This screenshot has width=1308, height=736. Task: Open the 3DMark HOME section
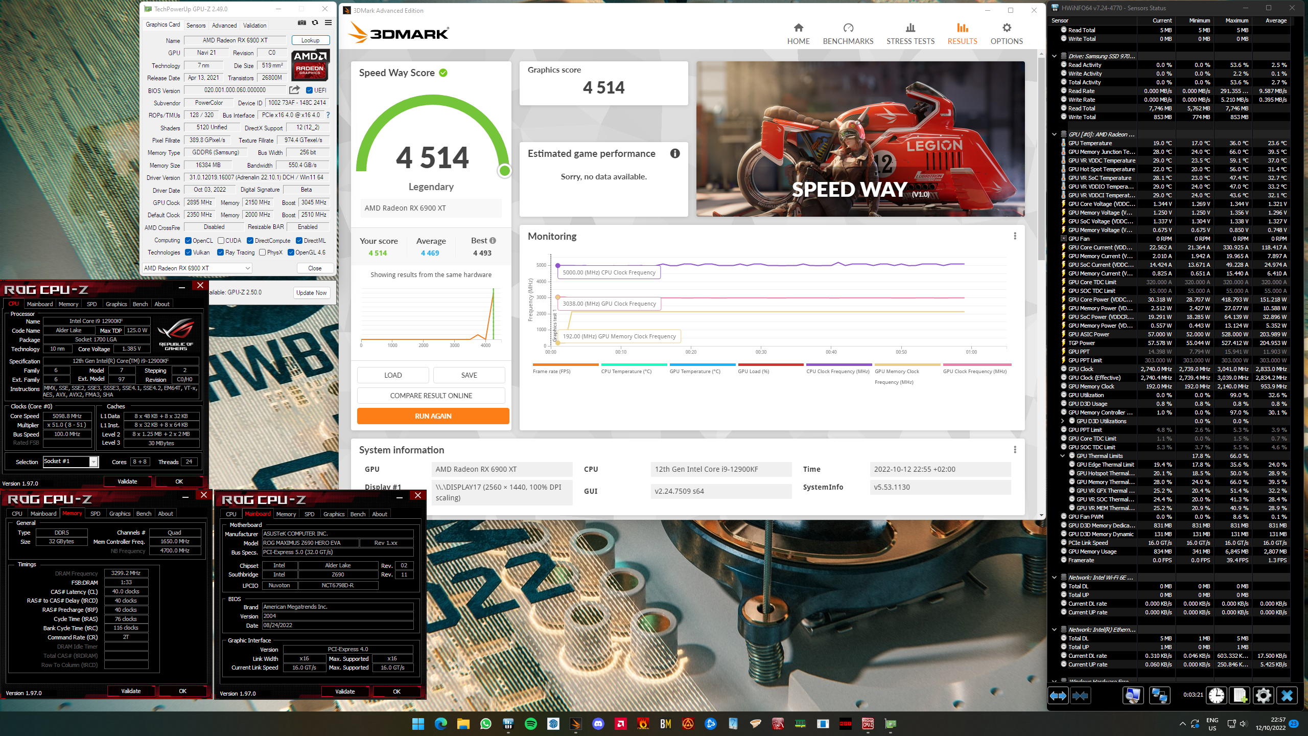pos(798,34)
